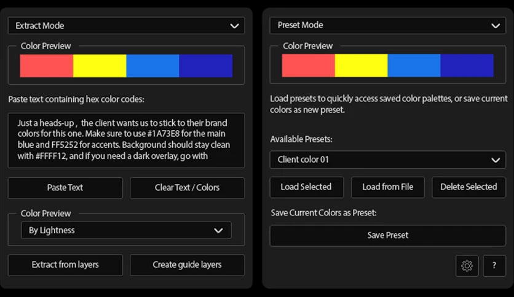Click the Paste Text button
The height and width of the screenshot is (297, 514).
(65, 188)
